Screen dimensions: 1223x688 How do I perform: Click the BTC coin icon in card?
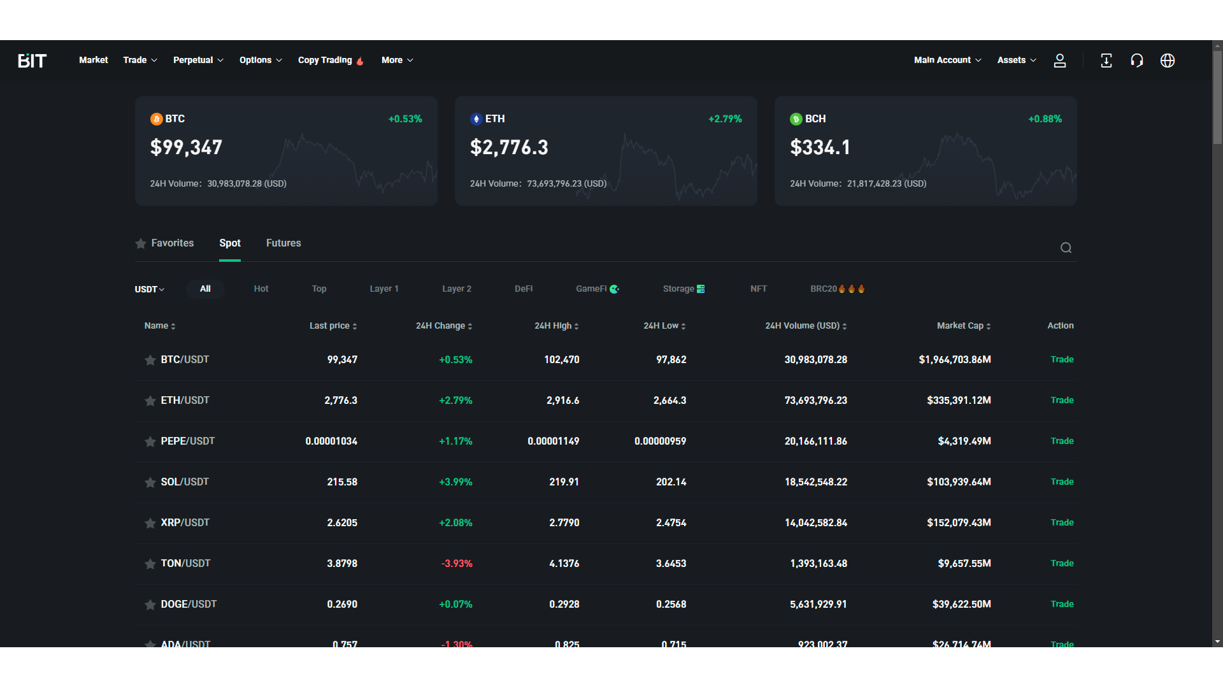point(156,119)
